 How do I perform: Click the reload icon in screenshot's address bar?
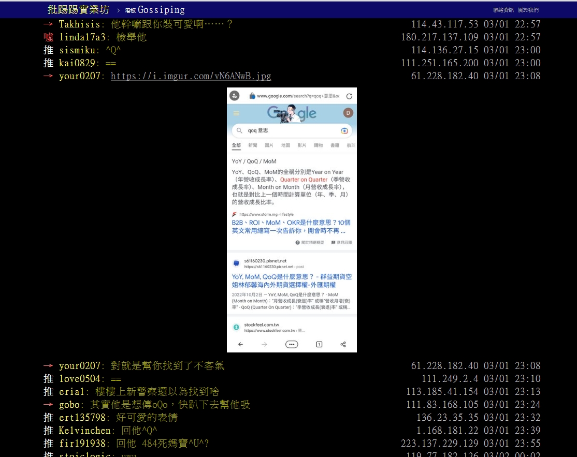click(x=349, y=96)
